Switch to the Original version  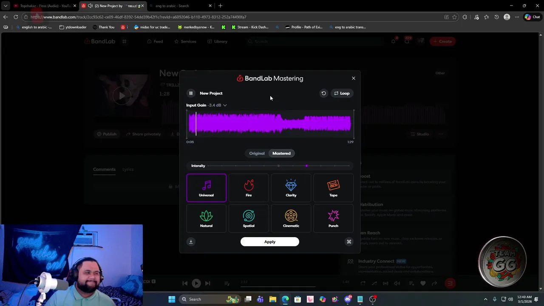[x=257, y=153]
